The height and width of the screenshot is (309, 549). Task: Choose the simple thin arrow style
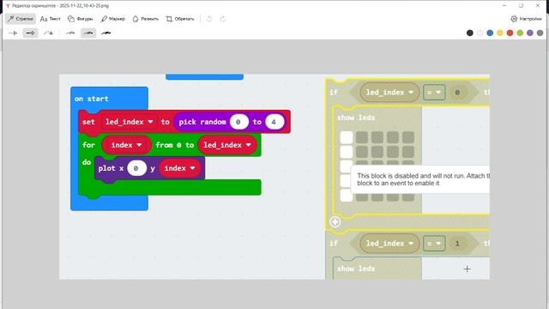13,33
